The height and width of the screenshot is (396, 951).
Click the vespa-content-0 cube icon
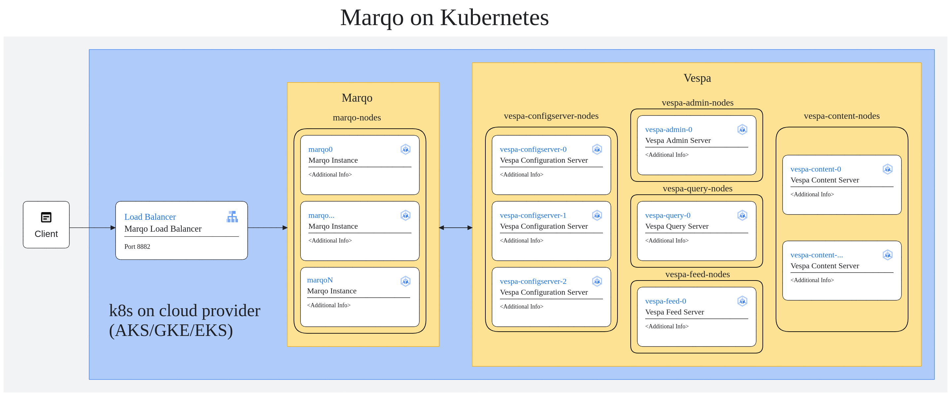[888, 169]
